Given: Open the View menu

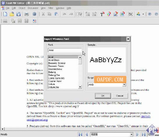Looking at the screenshot, I should [x=43, y=8].
